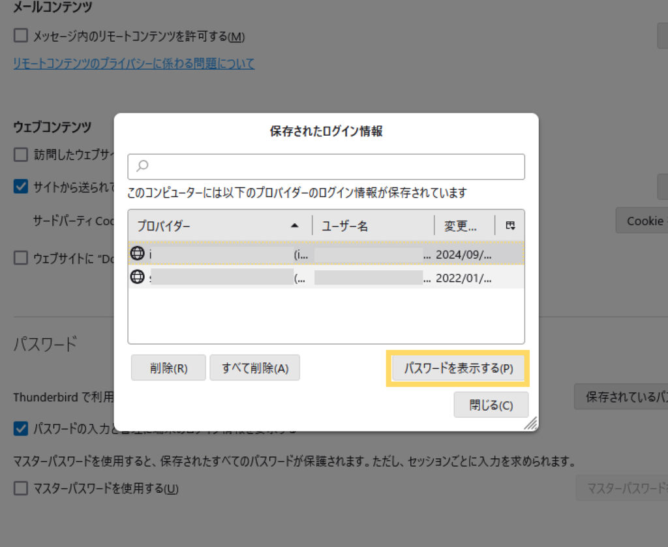The image size is (668, 547).
Task: Open the column picker icon in table header
Action: click(510, 226)
